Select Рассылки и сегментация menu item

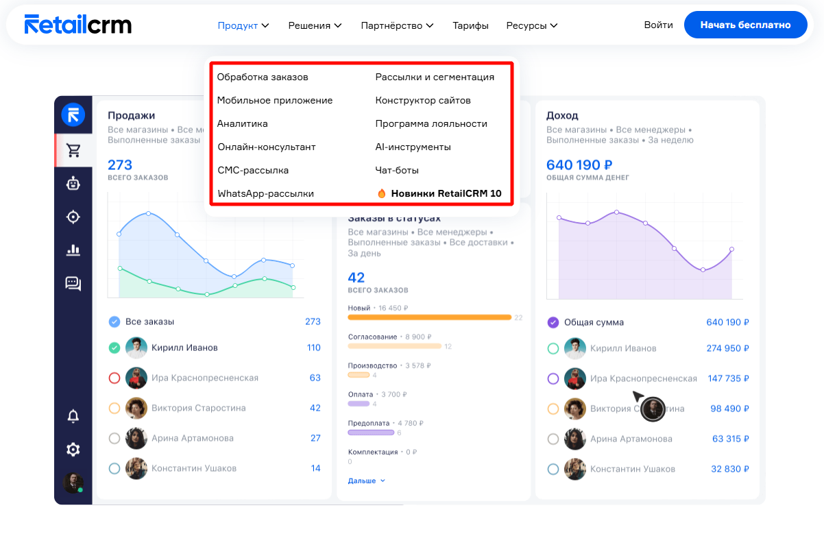[x=435, y=77]
